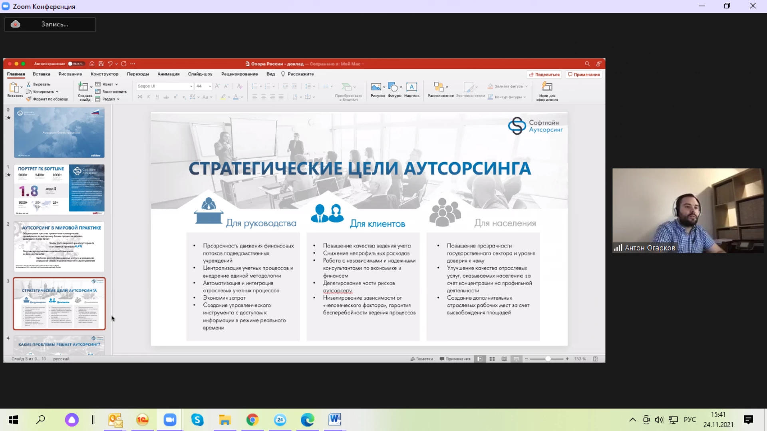Click the Создать слайд icon
Screen dimensions: 767x431
tap(83, 87)
